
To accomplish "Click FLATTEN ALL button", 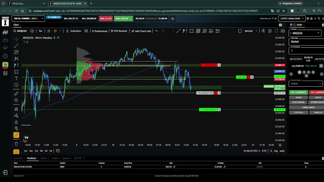I will (x=299, y=112).
